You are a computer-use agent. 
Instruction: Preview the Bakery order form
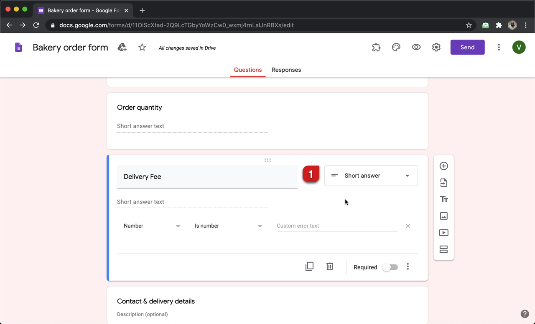(x=416, y=47)
